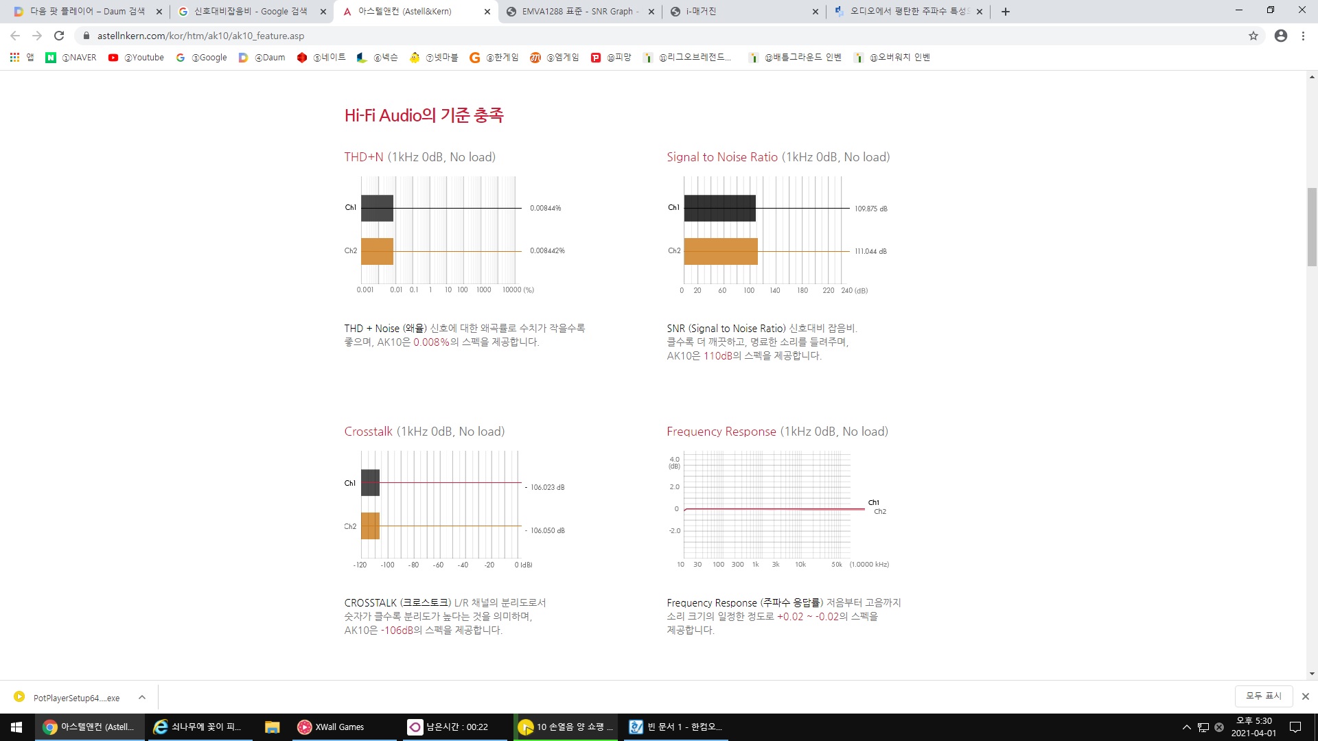
Task: Click the 111.044 dB Ch2 SNR value
Action: tap(870, 251)
